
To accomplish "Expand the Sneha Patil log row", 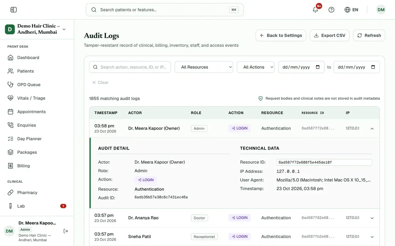I will point(372,237).
